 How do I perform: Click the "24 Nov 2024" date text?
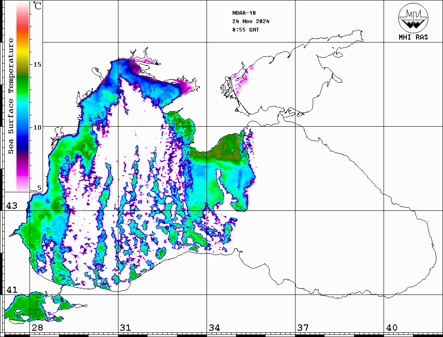click(x=251, y=21)
